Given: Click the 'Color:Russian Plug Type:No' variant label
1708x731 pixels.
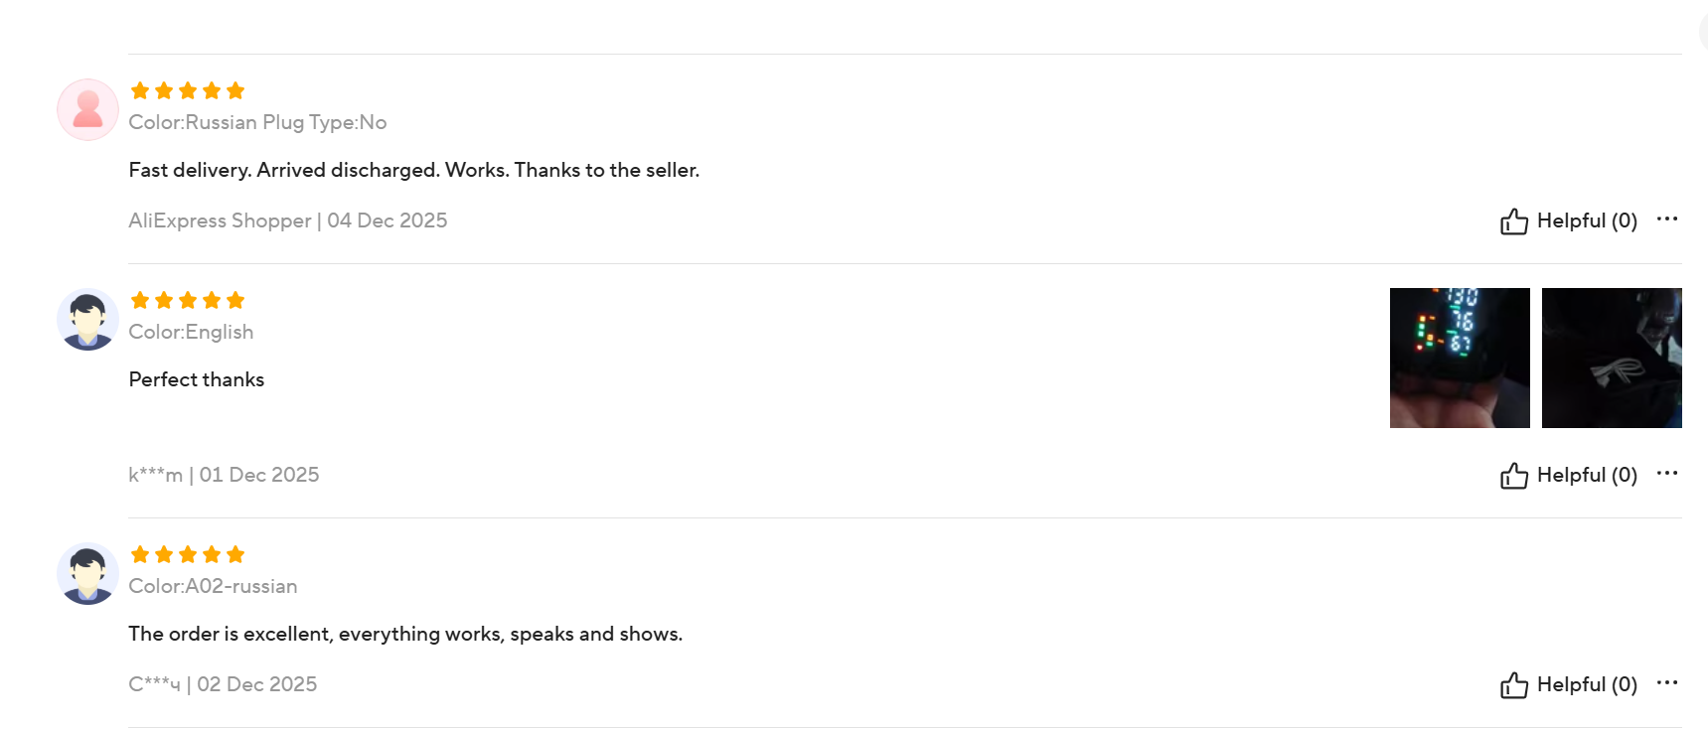Looking at the screenshot, I should (x=257, y=122).
